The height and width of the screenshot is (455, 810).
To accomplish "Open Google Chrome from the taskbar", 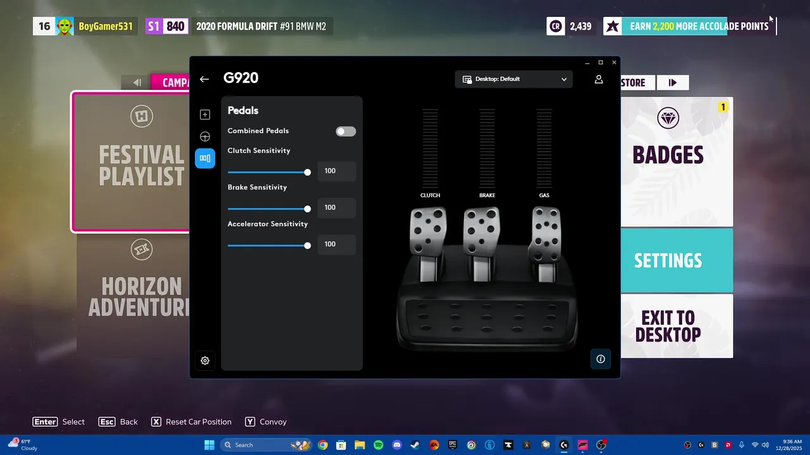I will (x=323, y=445).
